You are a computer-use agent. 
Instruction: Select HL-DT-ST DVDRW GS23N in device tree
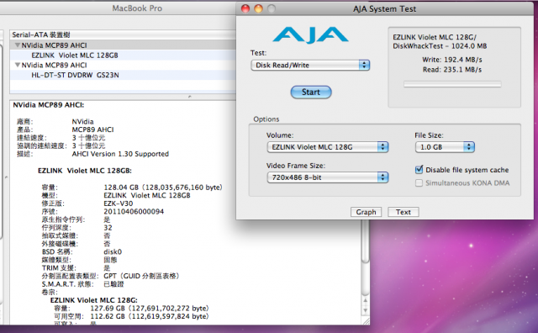click(75, 75)
